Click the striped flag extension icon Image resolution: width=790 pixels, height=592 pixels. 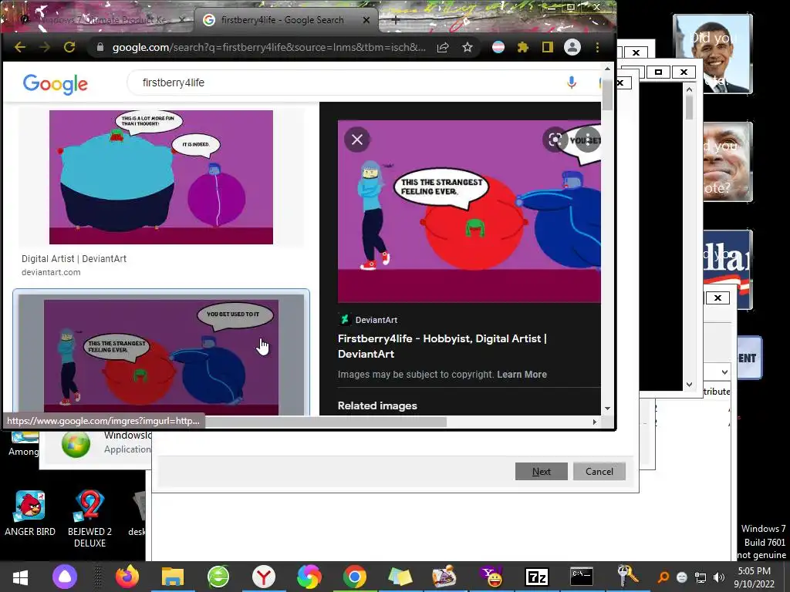498,47
